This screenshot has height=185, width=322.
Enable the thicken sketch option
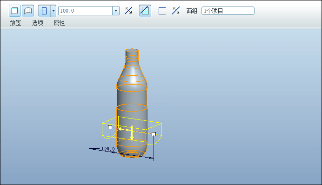[162, 11]
